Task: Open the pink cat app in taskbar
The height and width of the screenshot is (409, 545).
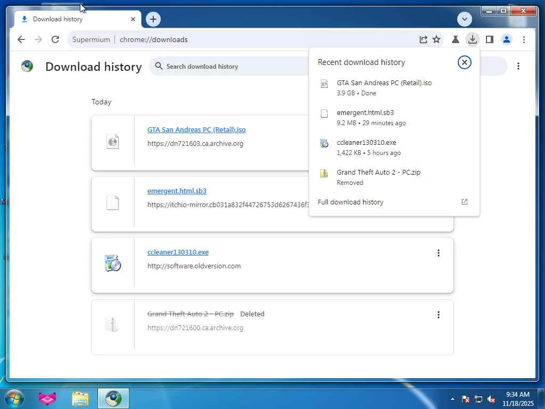Action: click(47, 398)
